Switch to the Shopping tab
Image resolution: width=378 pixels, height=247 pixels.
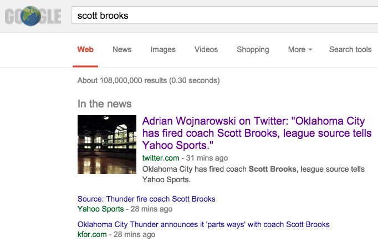point(253,49)
